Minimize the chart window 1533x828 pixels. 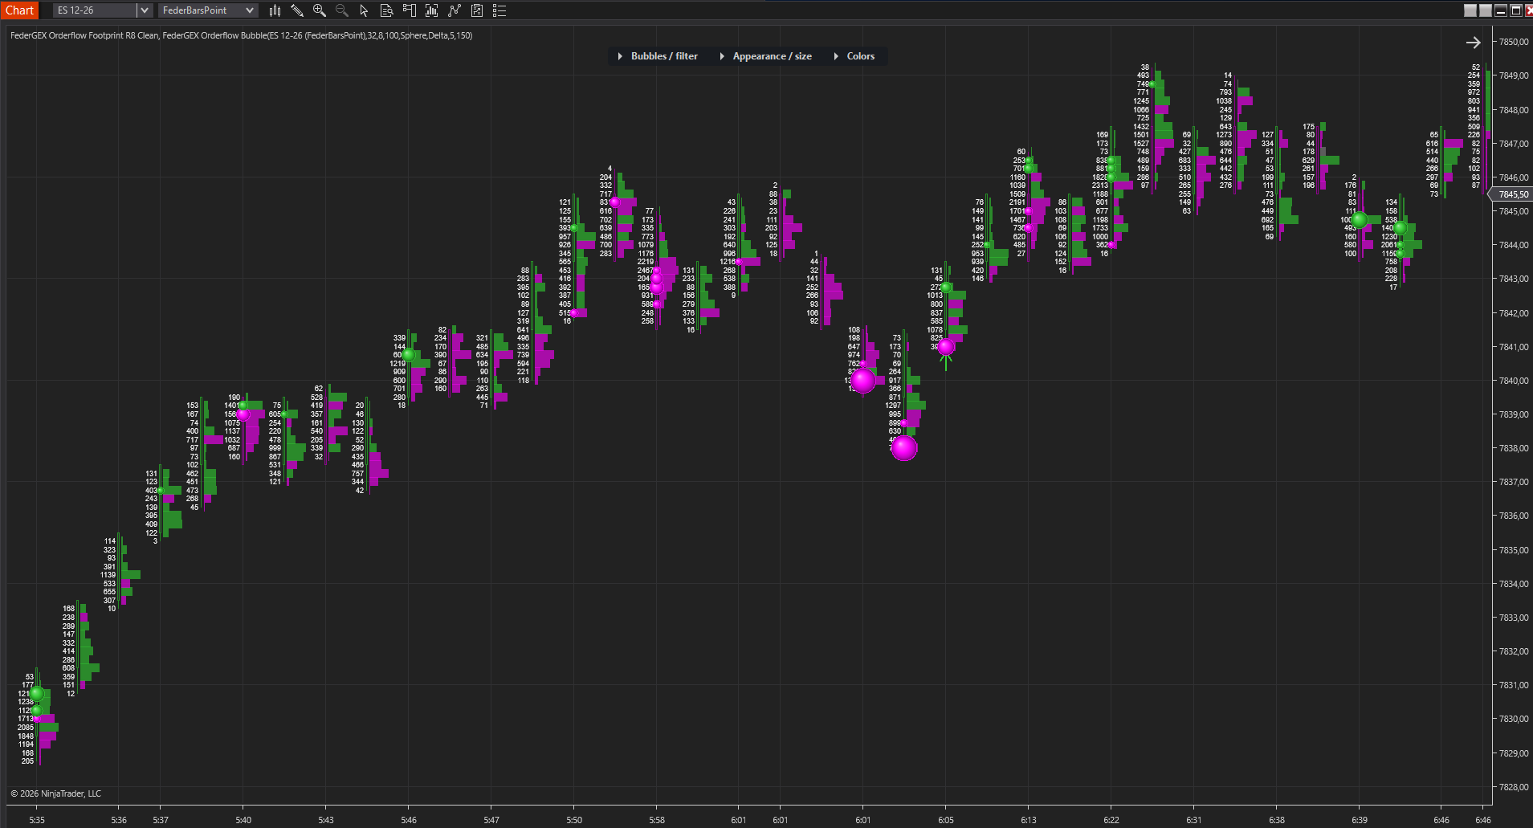pos(1500,10)
